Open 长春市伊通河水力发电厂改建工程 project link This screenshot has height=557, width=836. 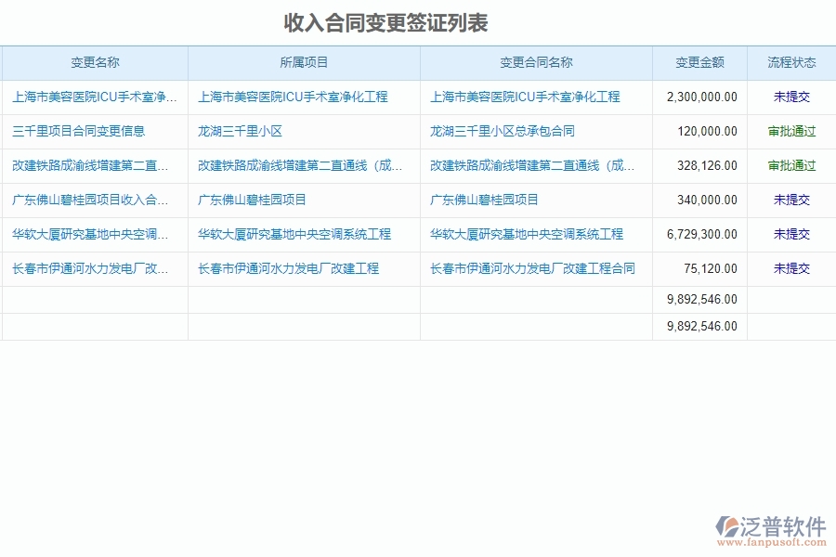289,268
